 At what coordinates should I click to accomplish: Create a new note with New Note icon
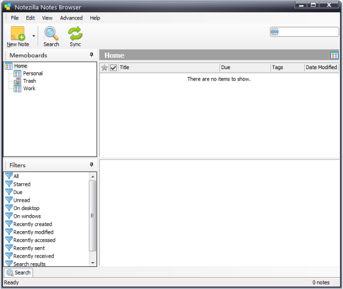point(18,36)
